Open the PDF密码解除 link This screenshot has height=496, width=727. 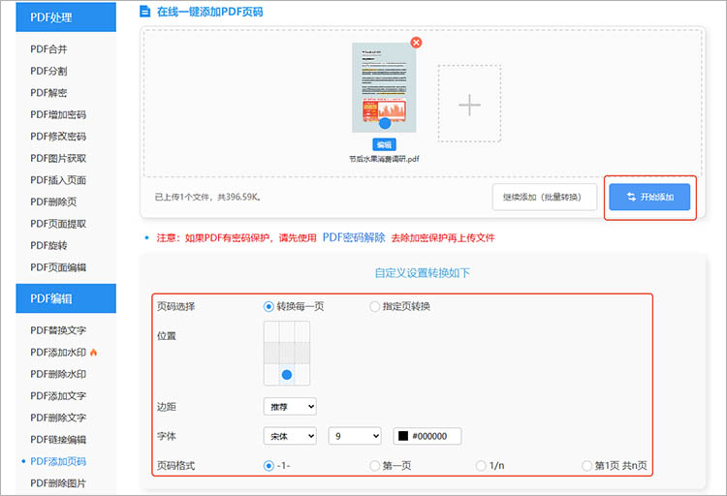(354, 237)
